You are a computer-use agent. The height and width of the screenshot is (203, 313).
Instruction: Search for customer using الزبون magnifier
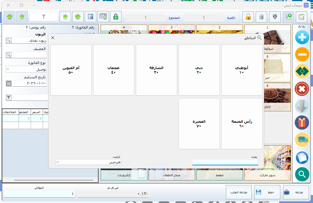click(9, 41)
